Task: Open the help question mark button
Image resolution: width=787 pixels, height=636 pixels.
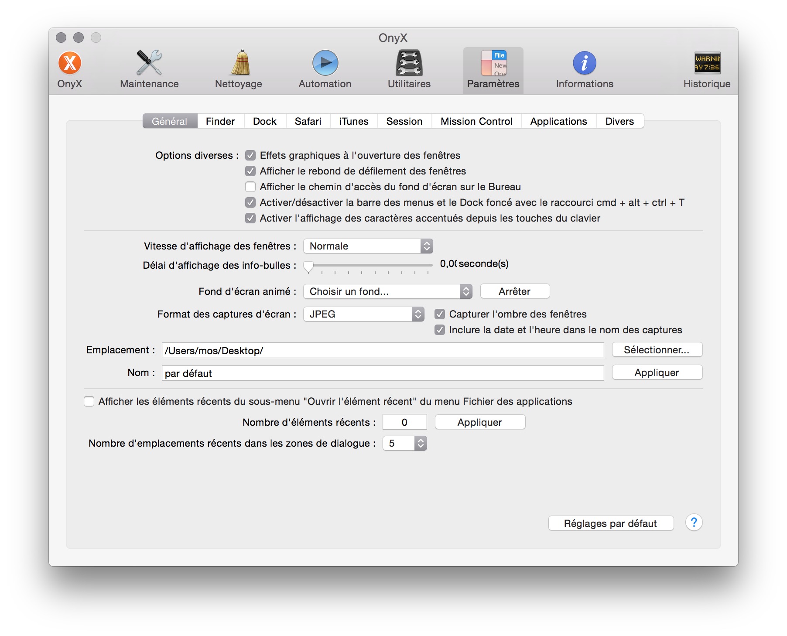Action: click(x=694, y=523)
